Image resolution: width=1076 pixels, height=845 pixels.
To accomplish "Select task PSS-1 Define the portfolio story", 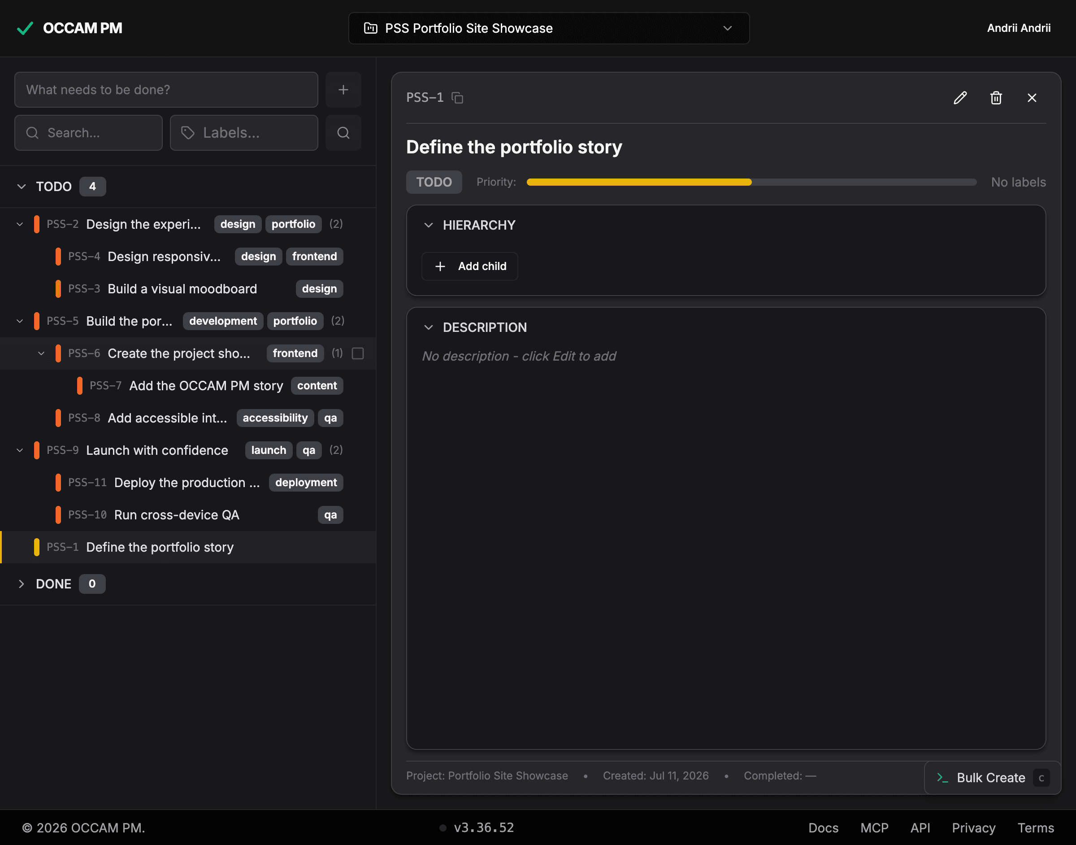I will click(188, 547).
